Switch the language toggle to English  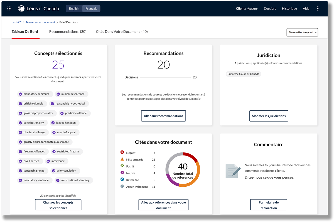coord(74,9)
